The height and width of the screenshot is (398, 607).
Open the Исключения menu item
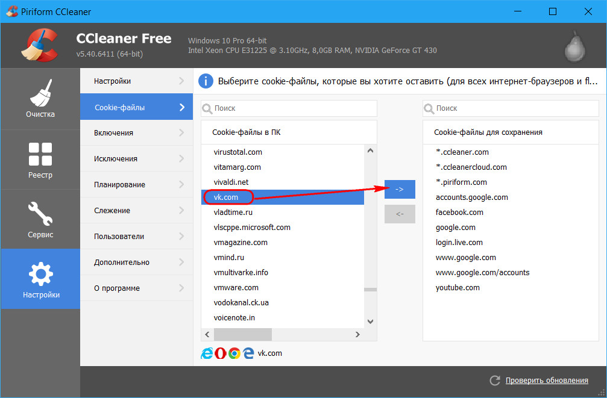pyautogui.click(x=136, y=158)
